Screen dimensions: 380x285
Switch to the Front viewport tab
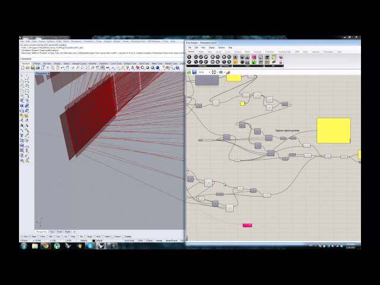59,232
